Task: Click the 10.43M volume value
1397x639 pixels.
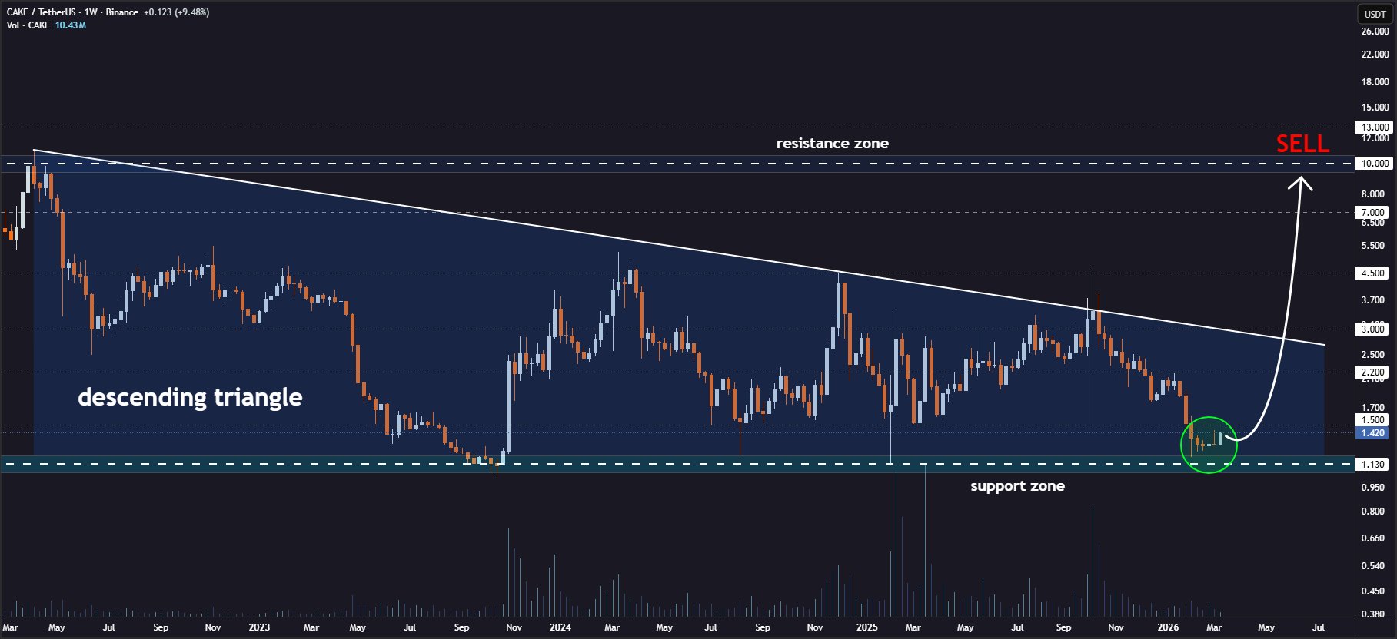Action: click(71, 25)
